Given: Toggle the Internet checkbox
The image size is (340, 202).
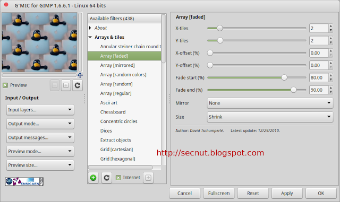Looking at the screenshot, I should (118, 178).
